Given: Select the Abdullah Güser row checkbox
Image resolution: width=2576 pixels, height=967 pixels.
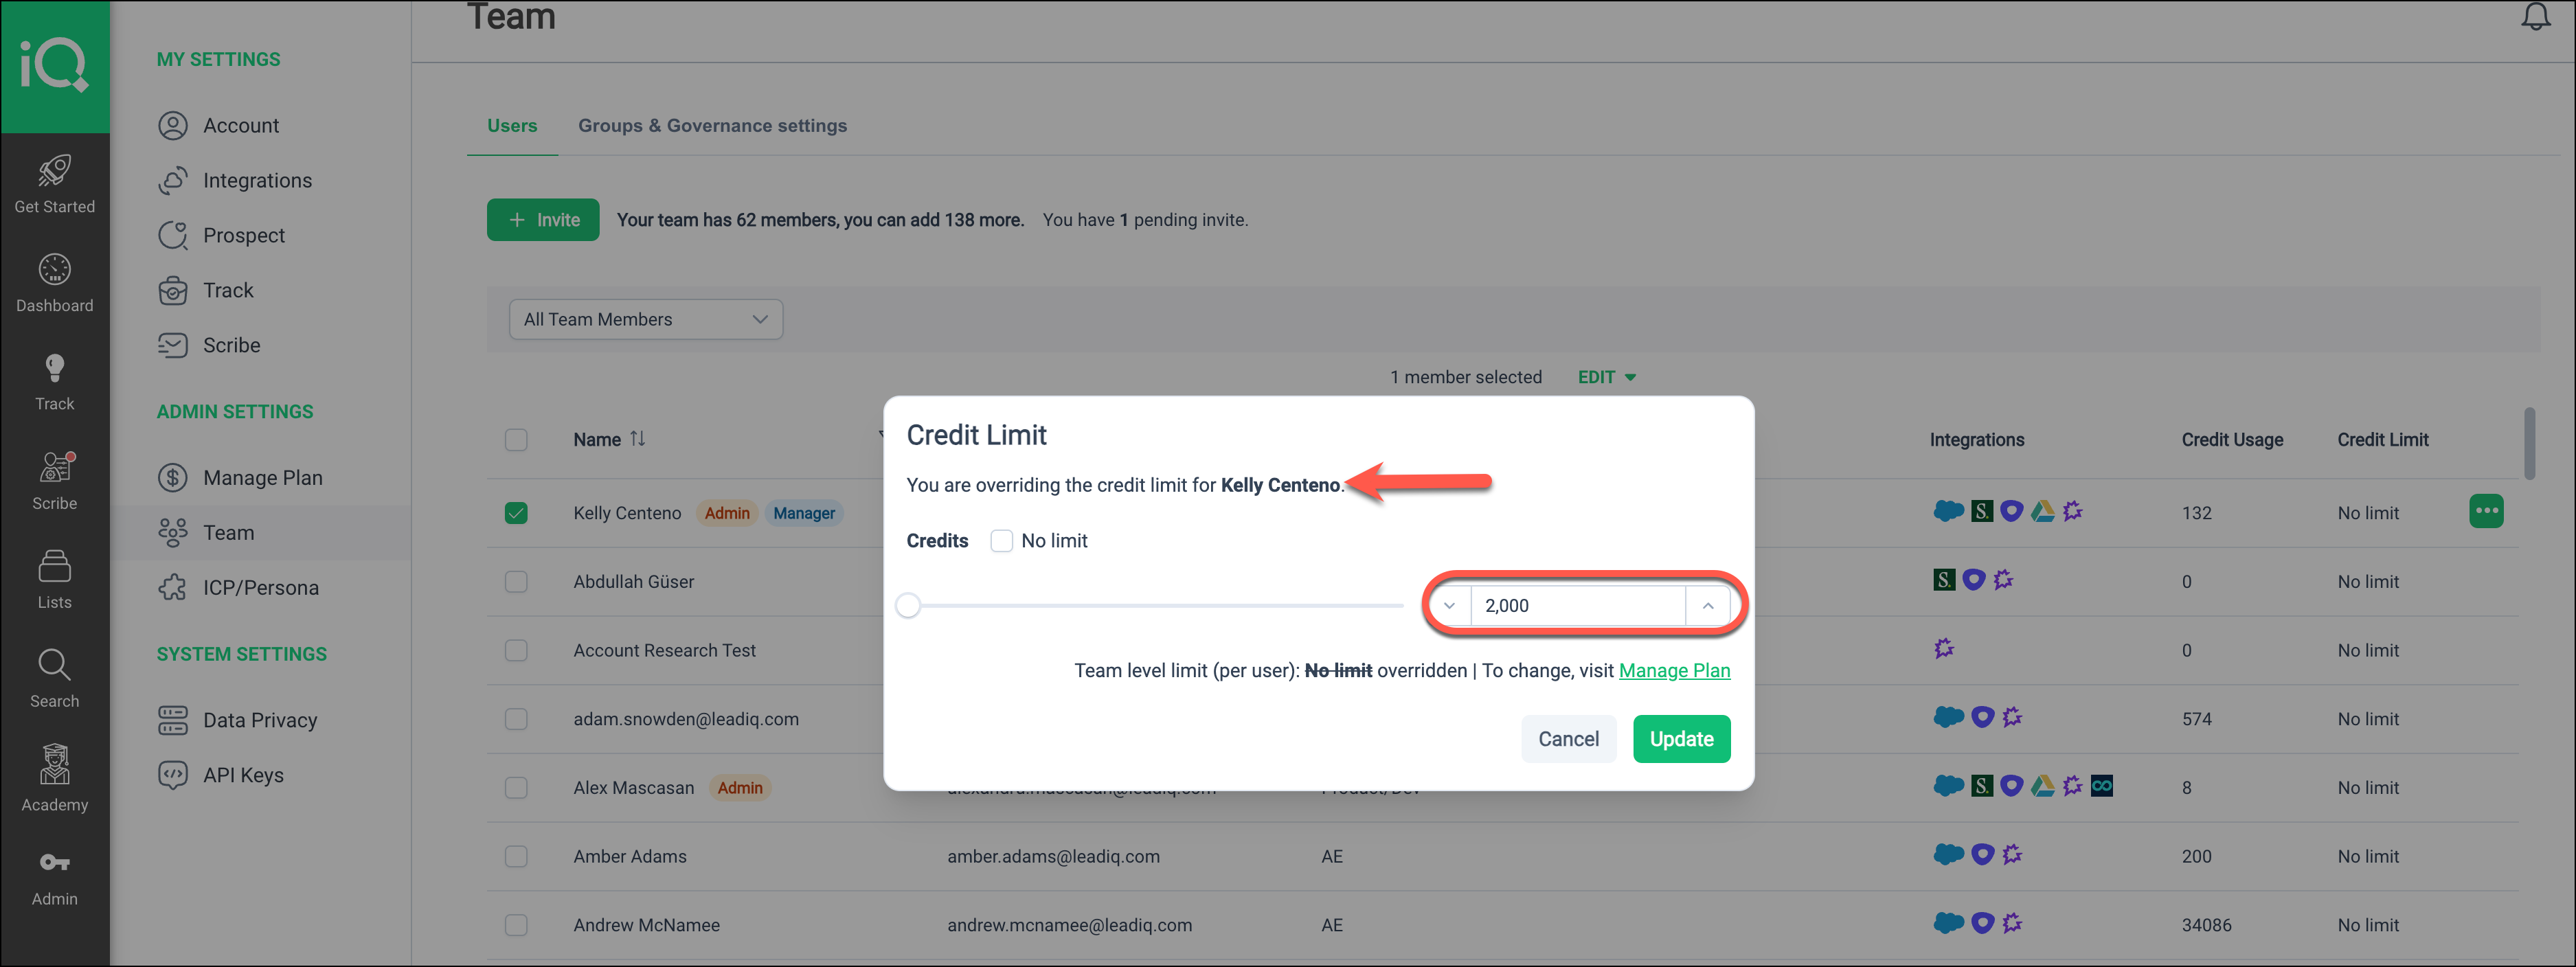Looking at the screenshot, I should coord(516,582).
